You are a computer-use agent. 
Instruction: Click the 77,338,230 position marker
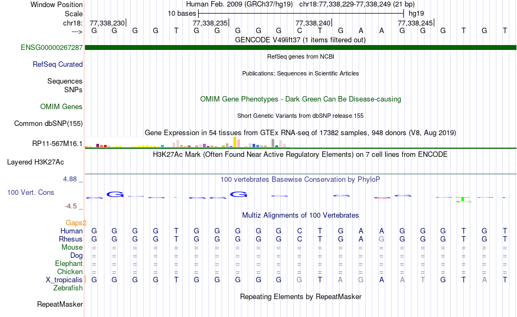(107, 23)
